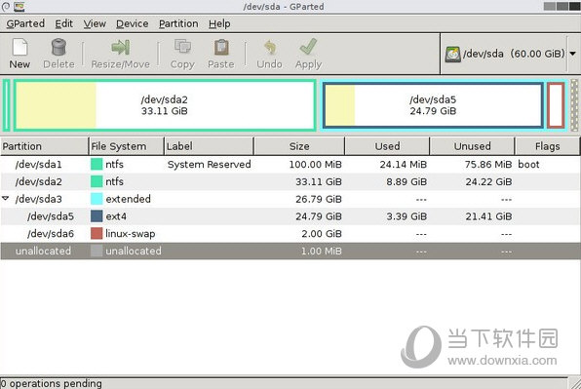Click the 1.00 MiB size cell

(322, 251)
